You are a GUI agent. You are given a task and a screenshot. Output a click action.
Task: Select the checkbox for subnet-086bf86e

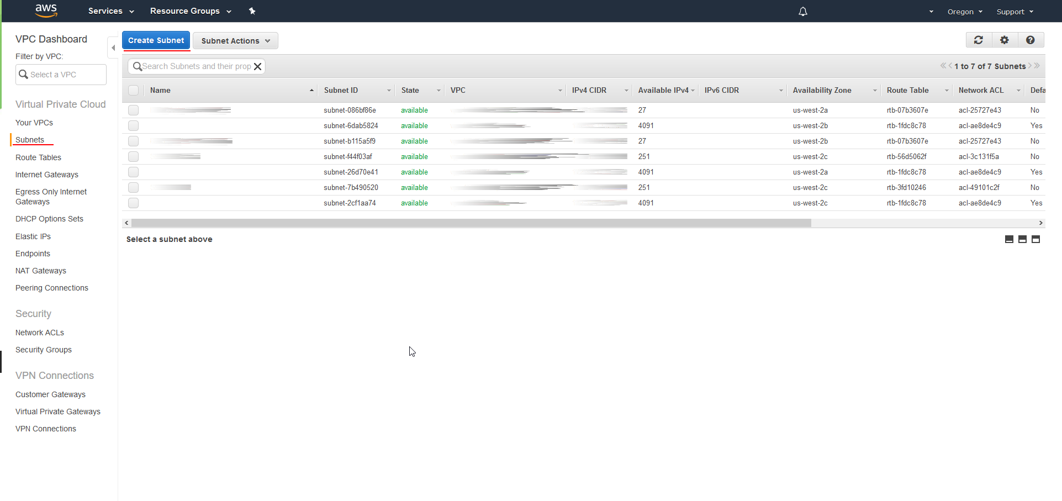tap(134, 110)
